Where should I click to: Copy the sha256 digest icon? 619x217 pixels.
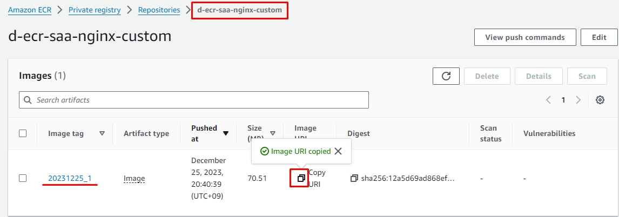pos(354,178)
